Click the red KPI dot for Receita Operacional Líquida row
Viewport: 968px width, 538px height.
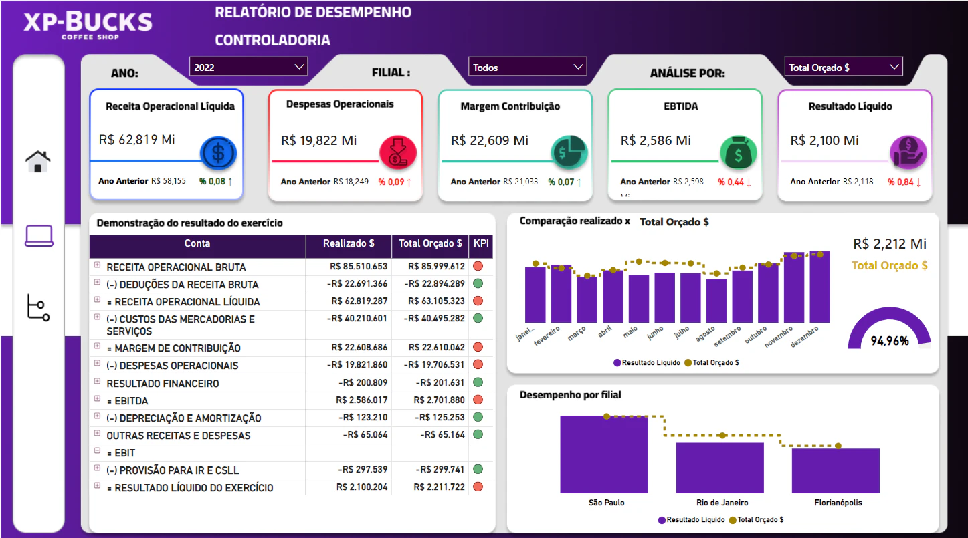[x=478, y=301]
